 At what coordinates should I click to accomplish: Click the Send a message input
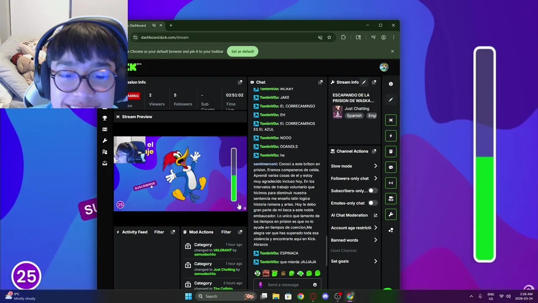[288, 285]
